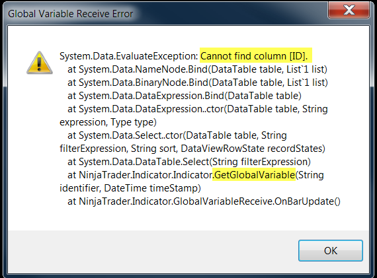This screenshot has height=278, width=377.
Task: Click the identifier, DateTime timeStamp) line
Action: 130,188
